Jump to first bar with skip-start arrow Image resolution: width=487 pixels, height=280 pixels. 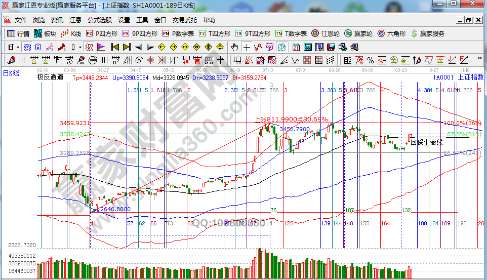click(x=115, y=47)
